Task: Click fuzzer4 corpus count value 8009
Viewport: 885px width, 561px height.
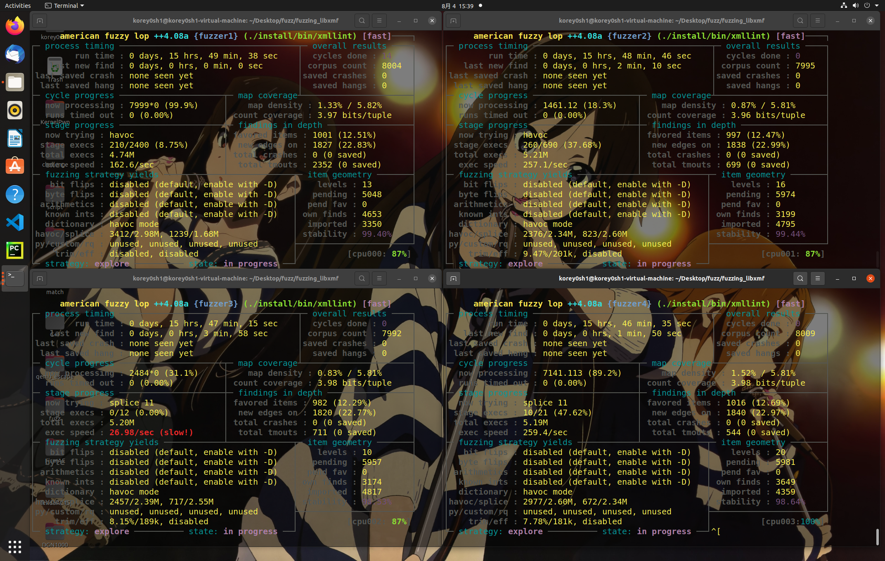Action: 805,333
